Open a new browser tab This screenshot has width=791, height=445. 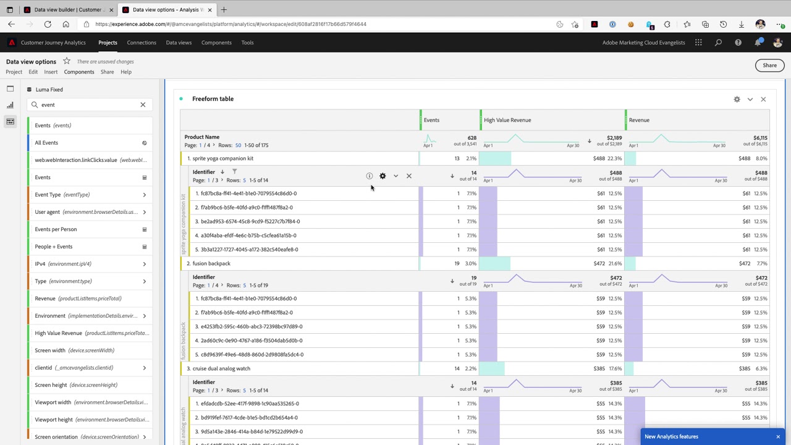click(x=224, y=10)
